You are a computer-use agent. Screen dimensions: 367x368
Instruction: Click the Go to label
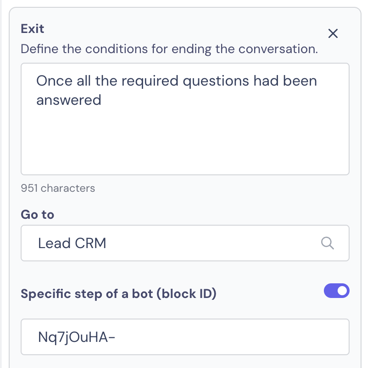[38, 214]
